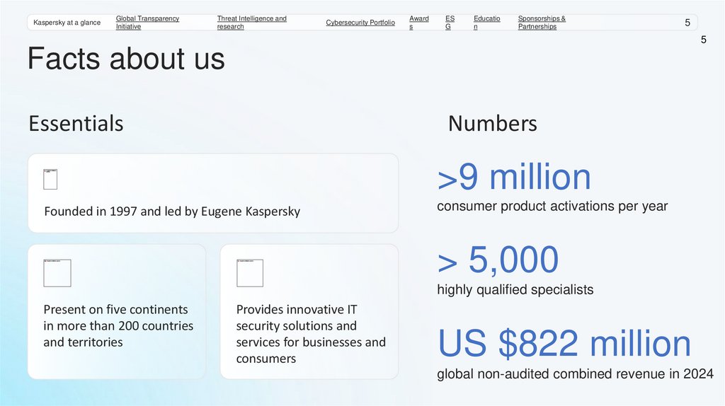Click the > 5,000 specialists figure

click(x=498, y=260)
